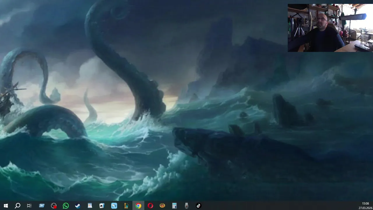373x210 pixels.
Task: Launch WhatsApp from the taskbar
Action: pyautogui.click(x=66, y=206)
